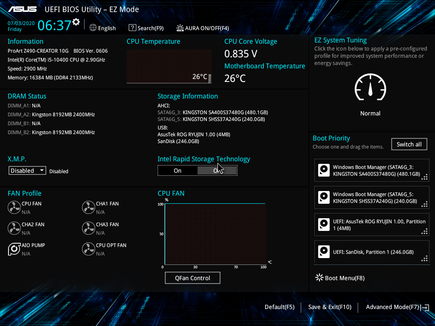This screenshot has width=435, height=326.
Task: Click the AURA light icon
Action: [x=180, y=28]
